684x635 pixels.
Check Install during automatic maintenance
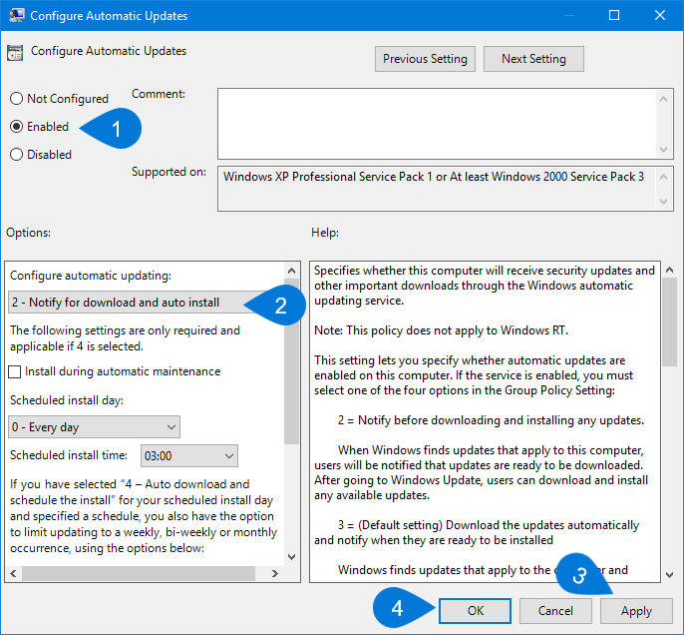tap(15, 371)
